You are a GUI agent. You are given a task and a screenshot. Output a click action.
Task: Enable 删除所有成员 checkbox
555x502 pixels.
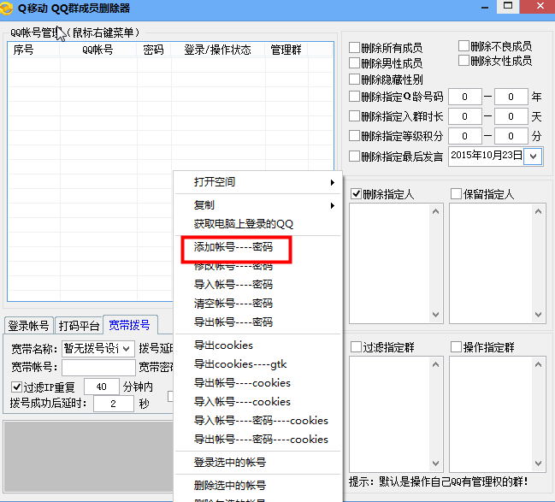(x=354, y=47)
